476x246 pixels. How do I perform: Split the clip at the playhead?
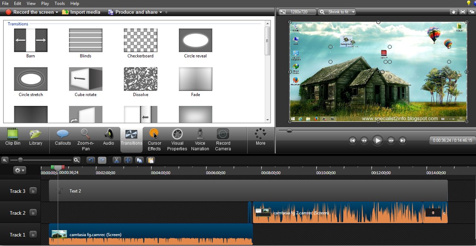pos(128,160)
